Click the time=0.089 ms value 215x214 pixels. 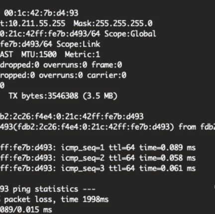point(168,148)
